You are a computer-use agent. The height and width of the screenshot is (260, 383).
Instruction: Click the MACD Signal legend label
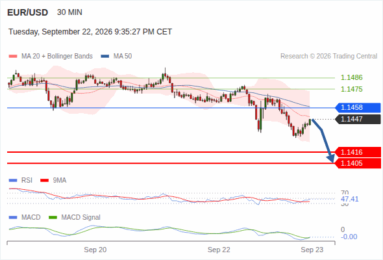80,218
